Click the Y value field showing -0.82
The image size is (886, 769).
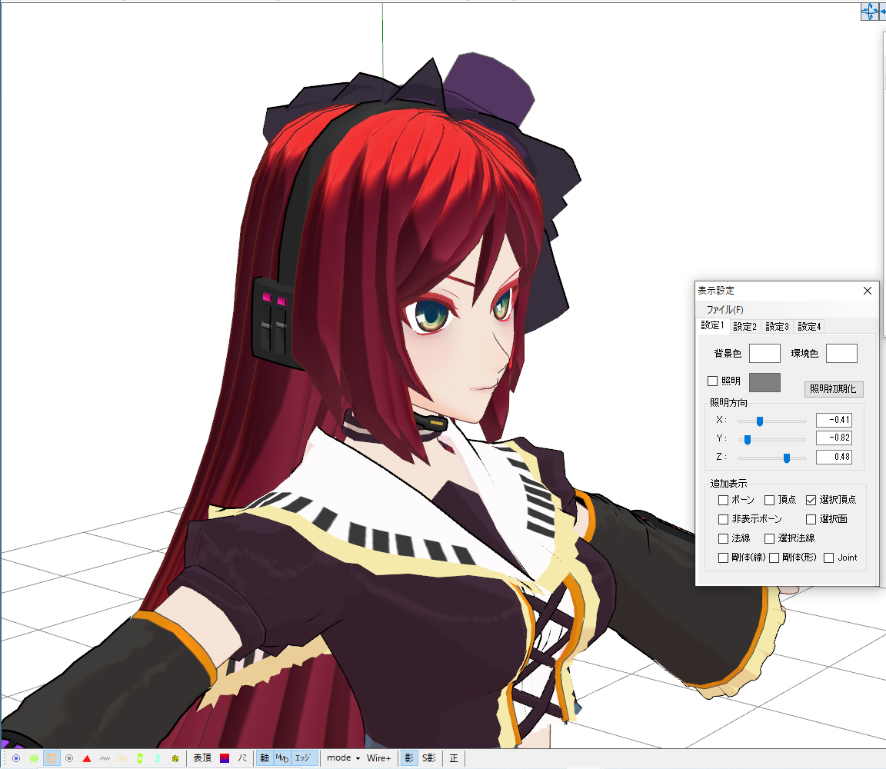click(834, 438)
